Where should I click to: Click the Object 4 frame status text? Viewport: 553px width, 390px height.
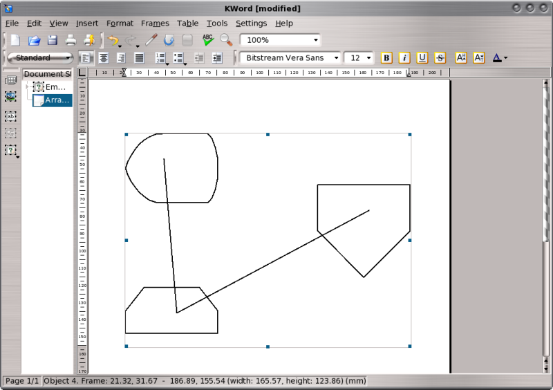pos(205,381)
